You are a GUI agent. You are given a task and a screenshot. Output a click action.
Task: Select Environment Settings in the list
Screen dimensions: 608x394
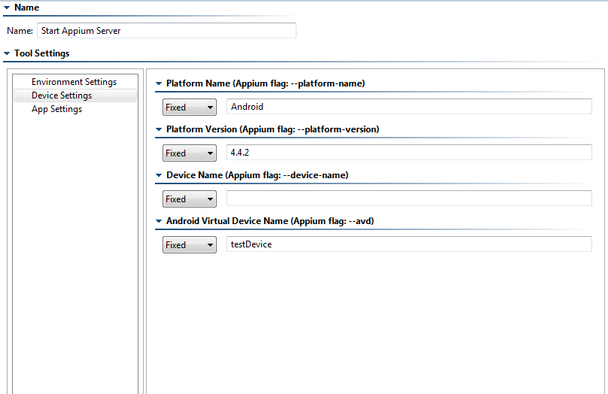(74, 82)
